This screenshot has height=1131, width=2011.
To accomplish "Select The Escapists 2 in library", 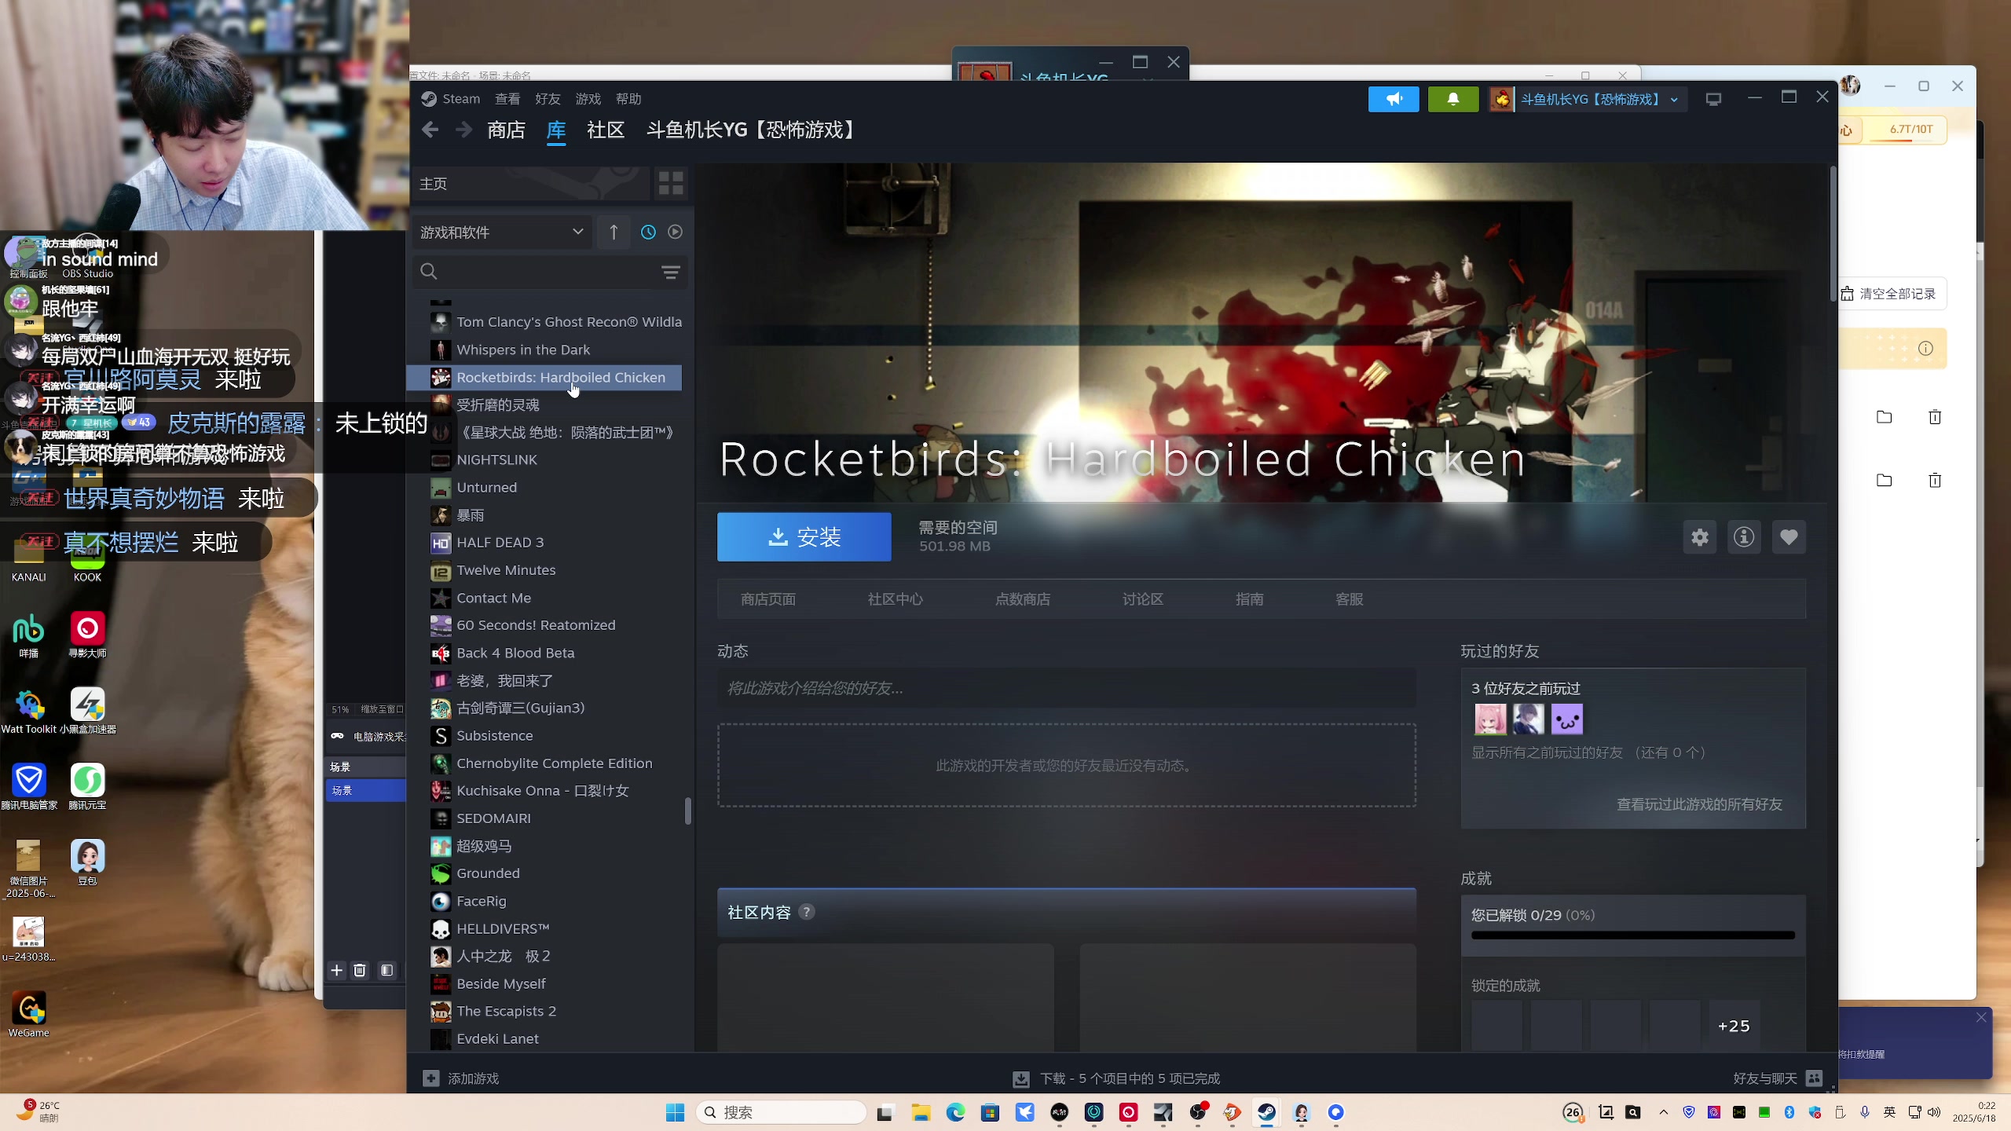I will point(544,1012).
